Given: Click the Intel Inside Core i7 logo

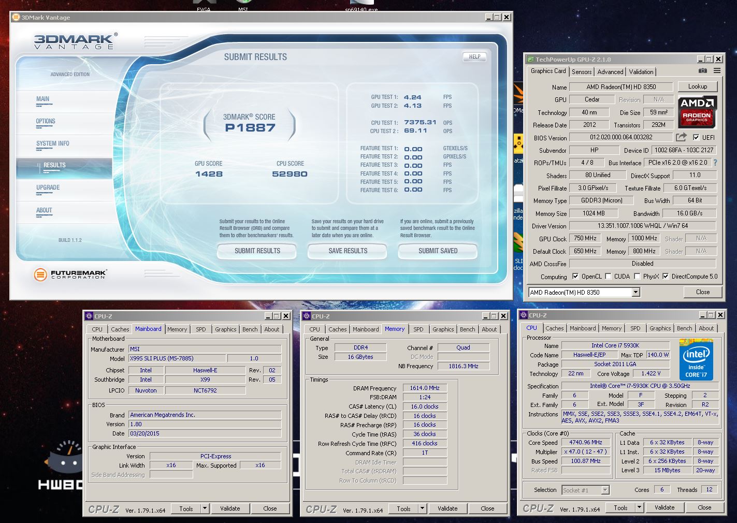Looking at the screenshot, I should tap(696, 360).
